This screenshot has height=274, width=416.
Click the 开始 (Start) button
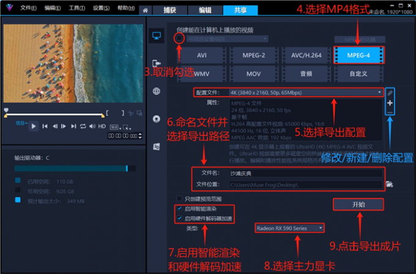[358, 204]
